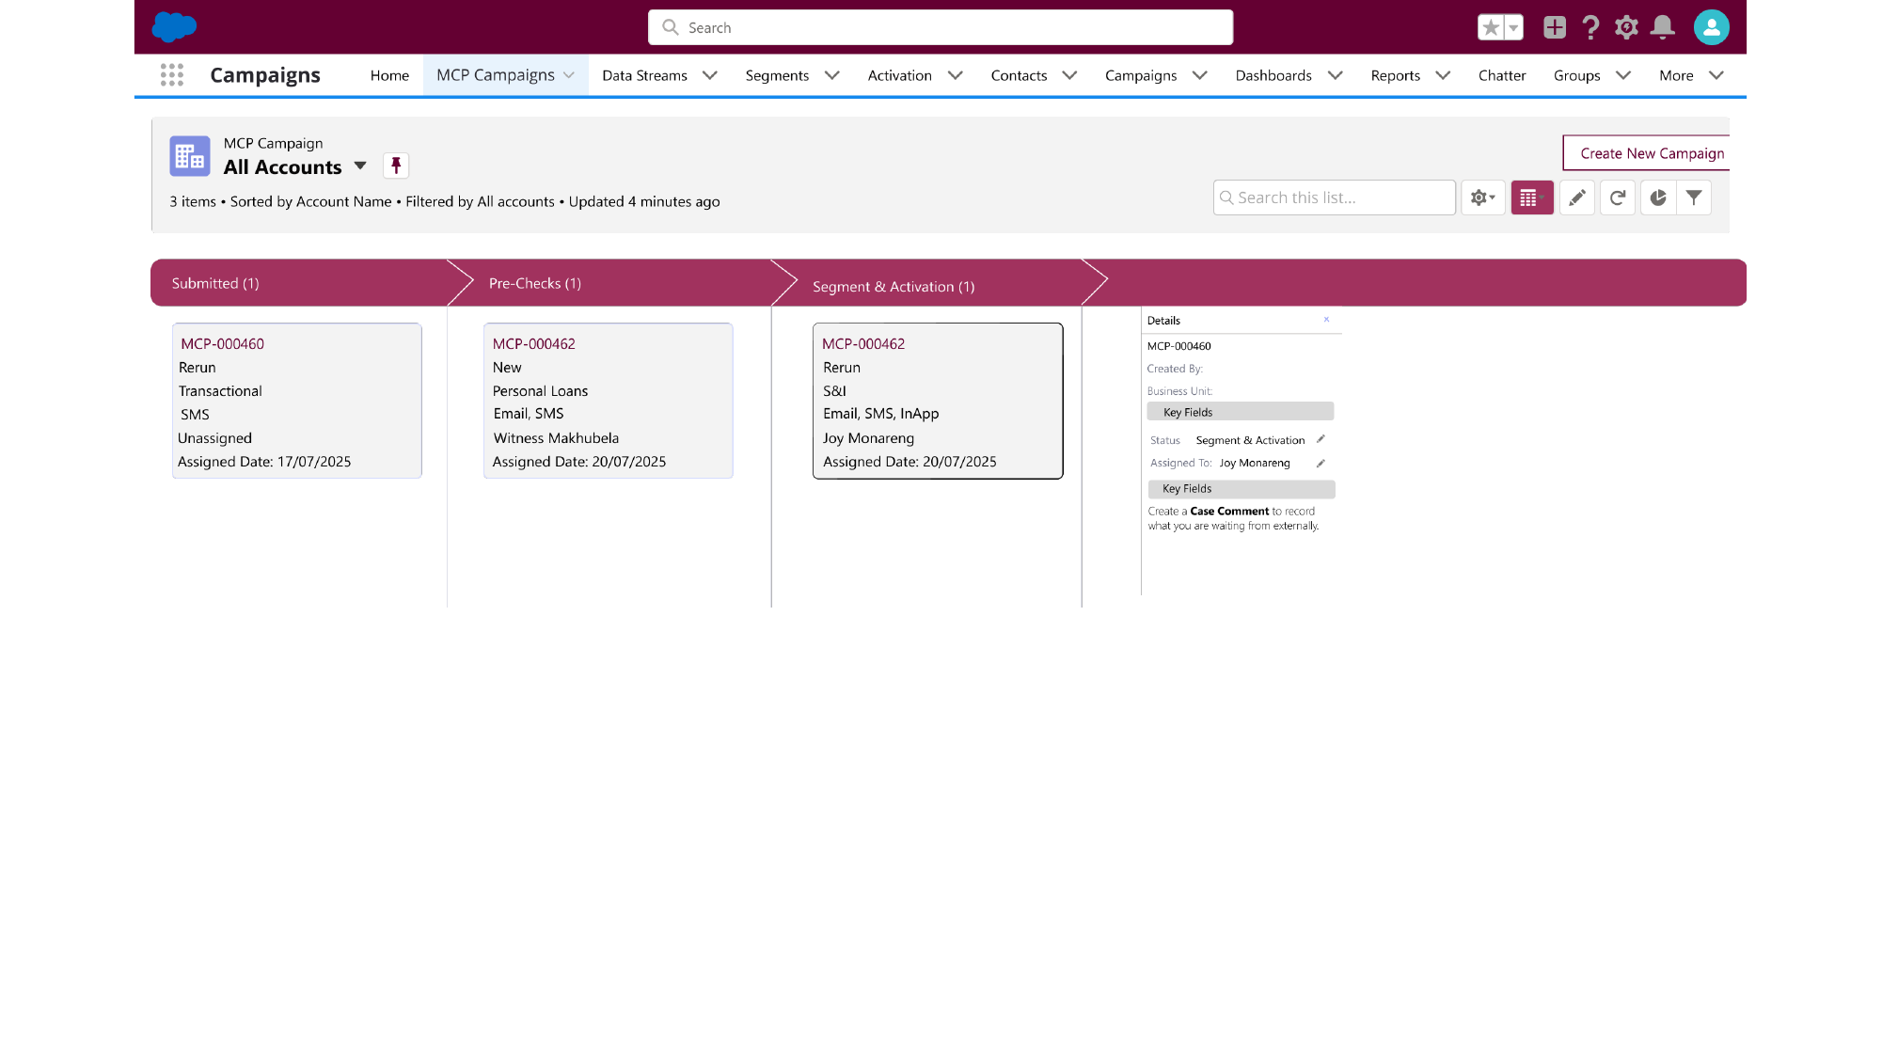Viewport: 1882px width, 1058px height.
Task: Click the Search this list field
Action: (x=1335, y=197)
